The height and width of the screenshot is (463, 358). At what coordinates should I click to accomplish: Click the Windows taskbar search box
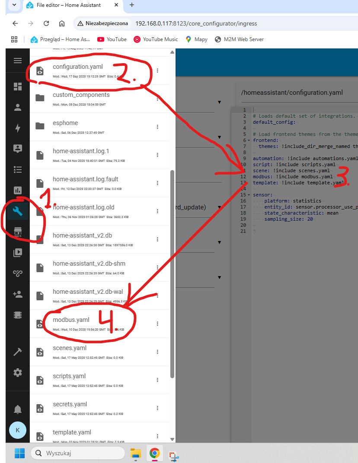click(x=78, y=453)
